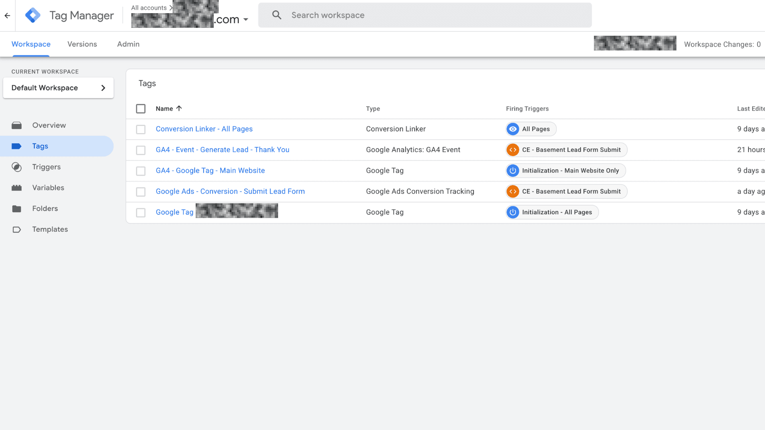The image size is (765, 430).
Task: Open the last Google Tag link
Action: [x=175, y=212]
